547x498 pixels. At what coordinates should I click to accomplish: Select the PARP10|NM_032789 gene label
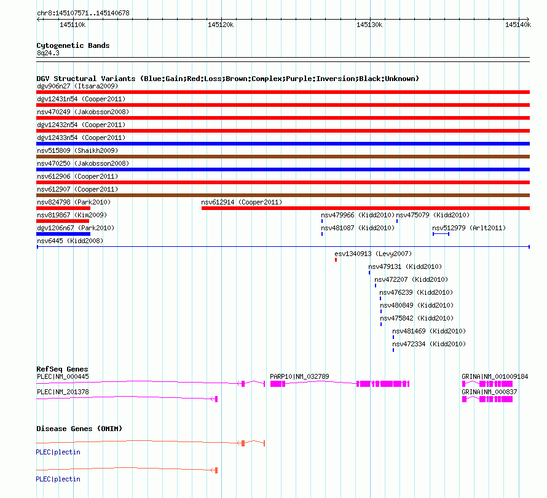pos(299,376)
